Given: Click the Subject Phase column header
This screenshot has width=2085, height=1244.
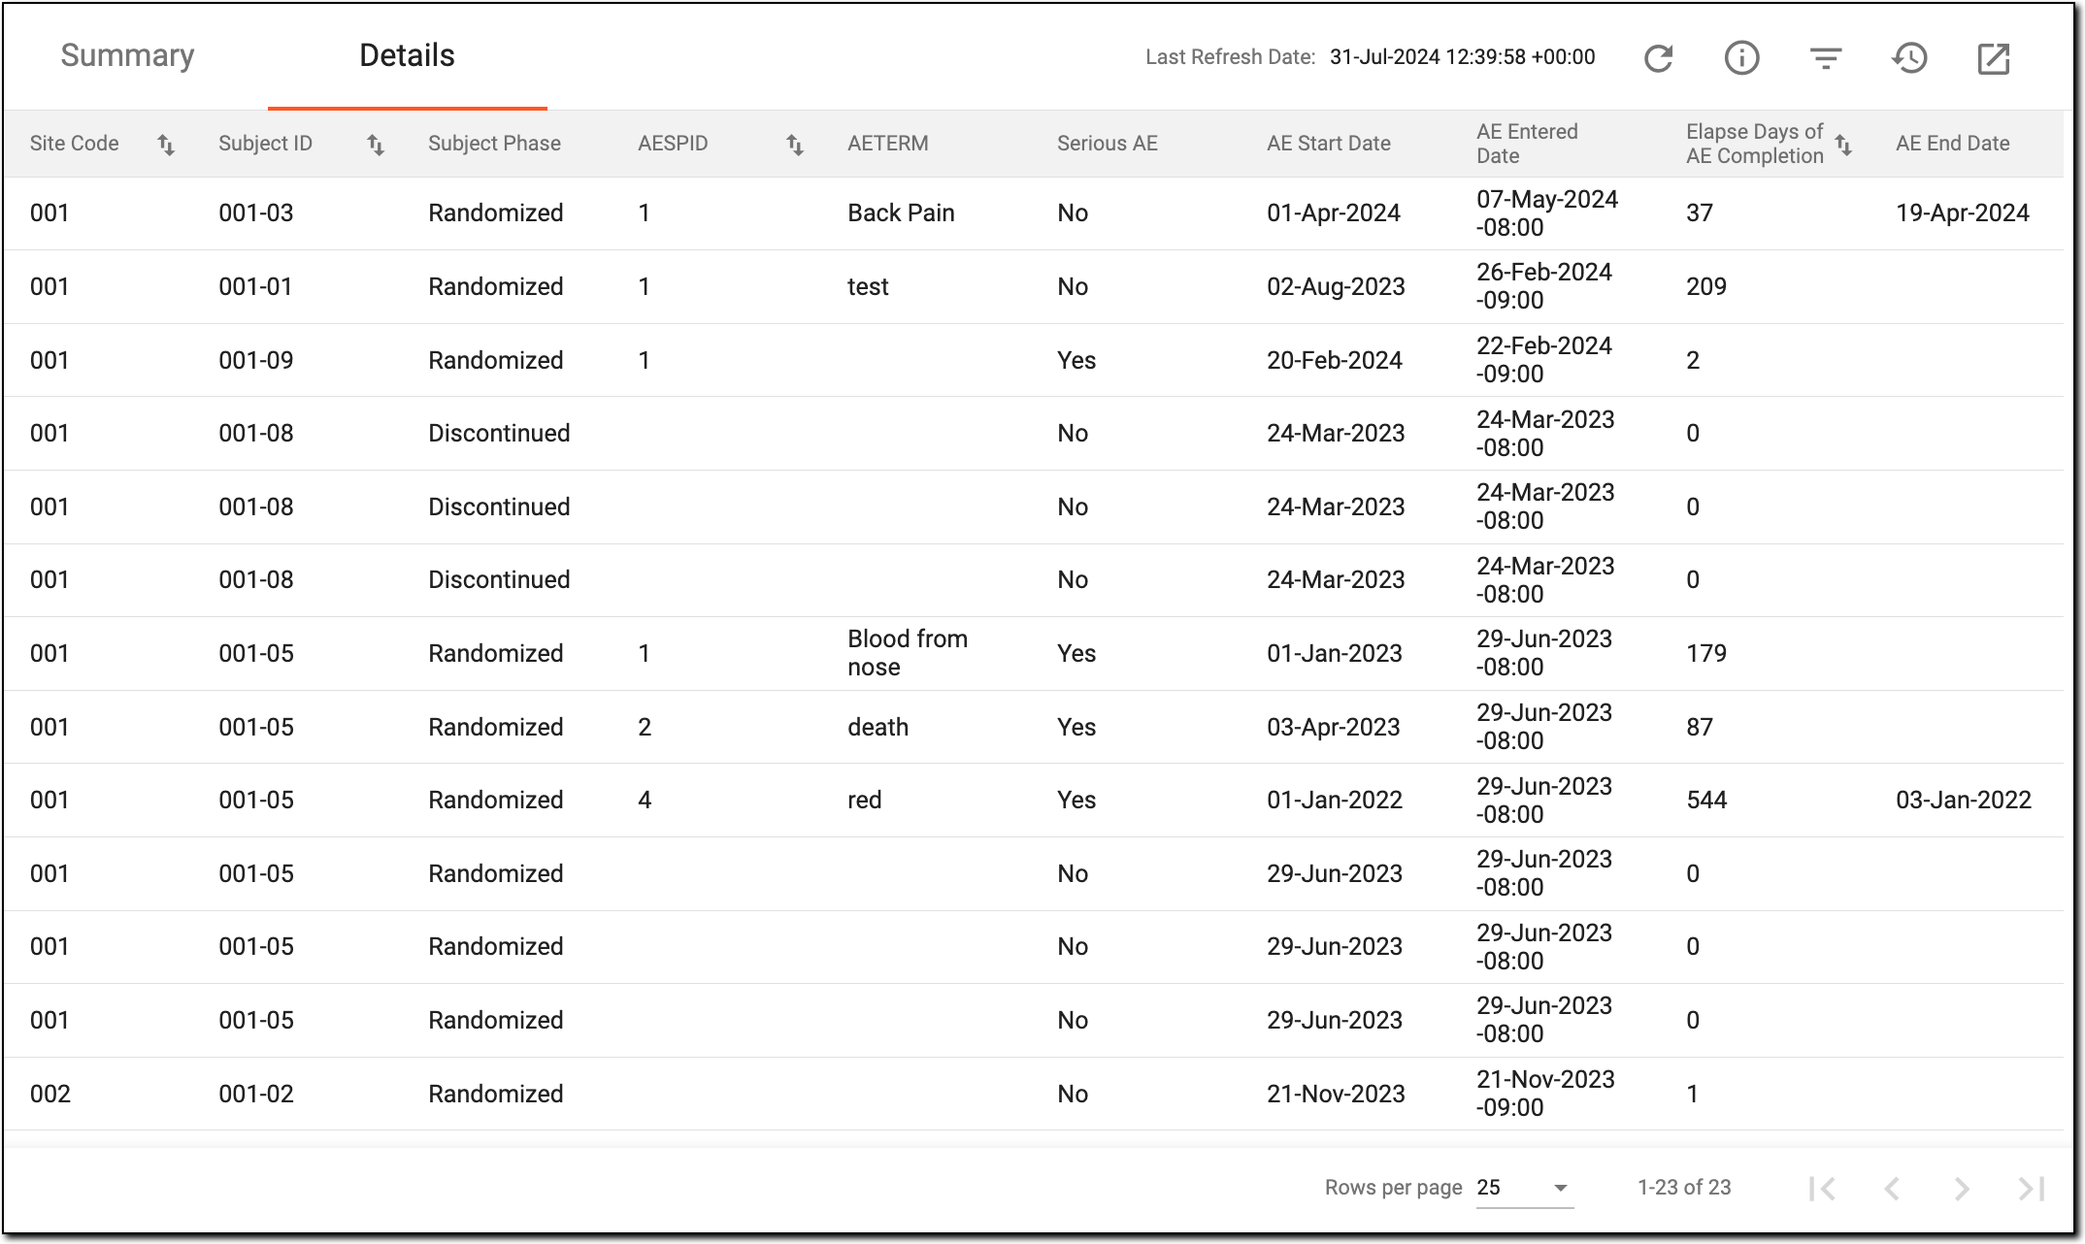Looking at the screenshot, I should (494, 144).
